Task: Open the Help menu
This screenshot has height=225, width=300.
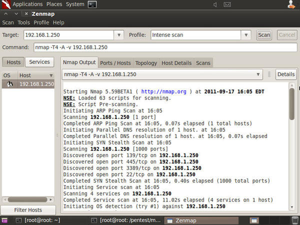Action: 58,22
